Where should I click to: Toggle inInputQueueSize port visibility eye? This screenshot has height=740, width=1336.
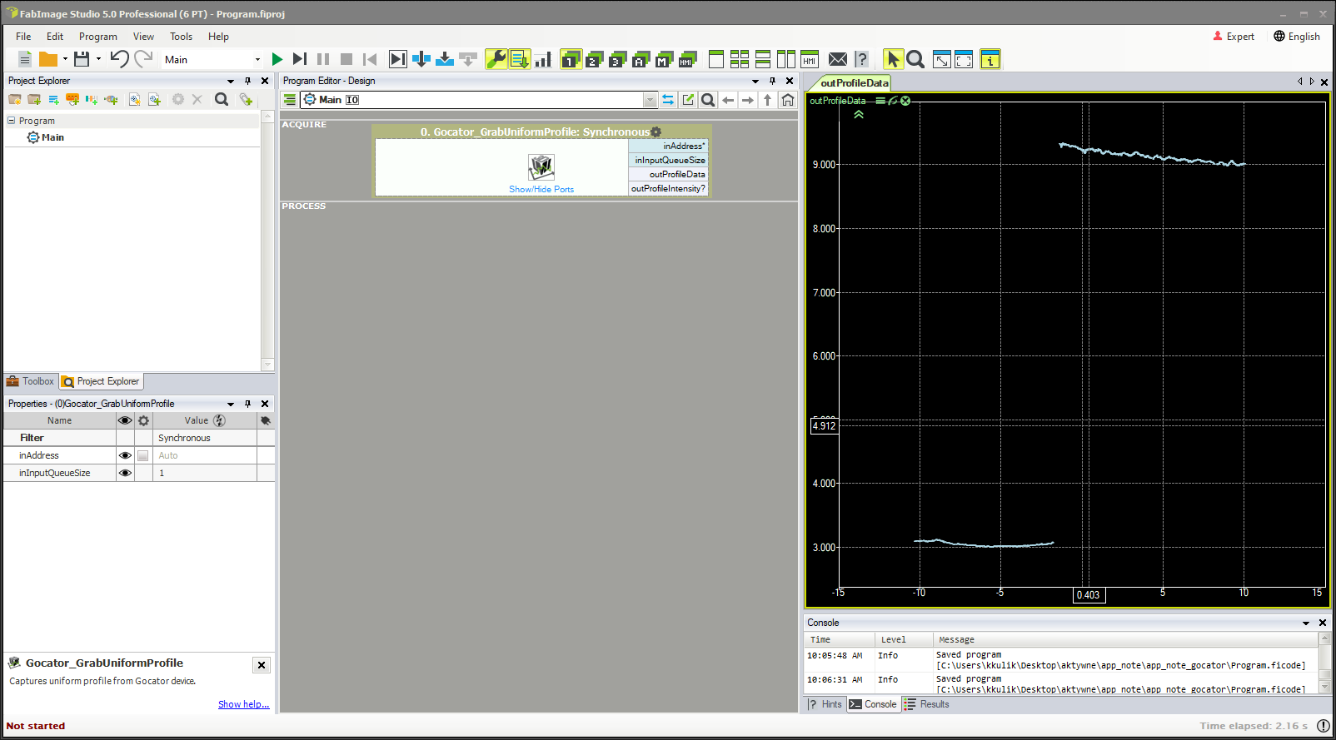(125, 473)
